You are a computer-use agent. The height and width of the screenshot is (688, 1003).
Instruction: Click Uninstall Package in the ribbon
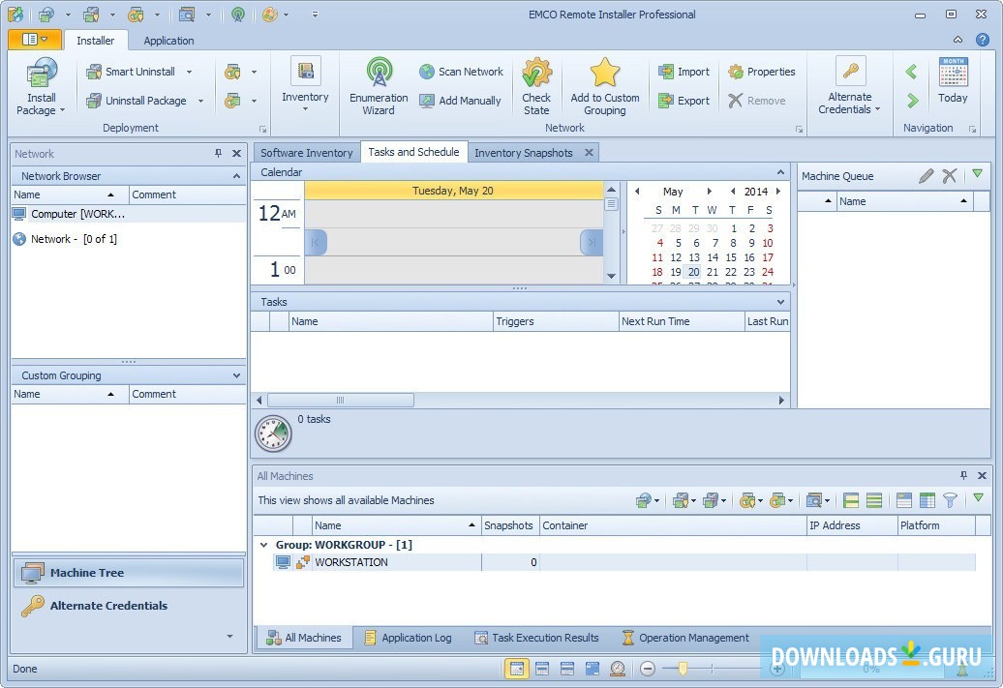[137, 101]
